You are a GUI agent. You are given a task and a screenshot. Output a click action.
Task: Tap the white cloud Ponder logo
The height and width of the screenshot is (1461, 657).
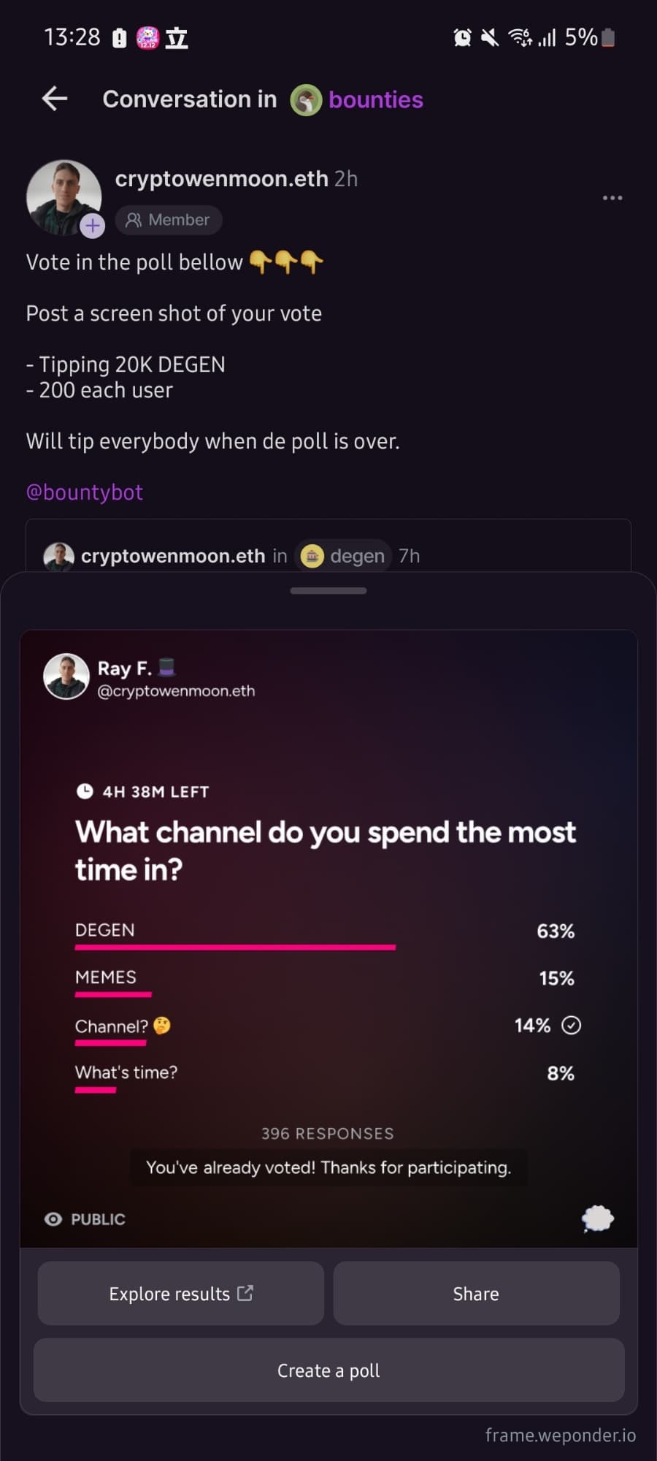tap(598, 1218)
